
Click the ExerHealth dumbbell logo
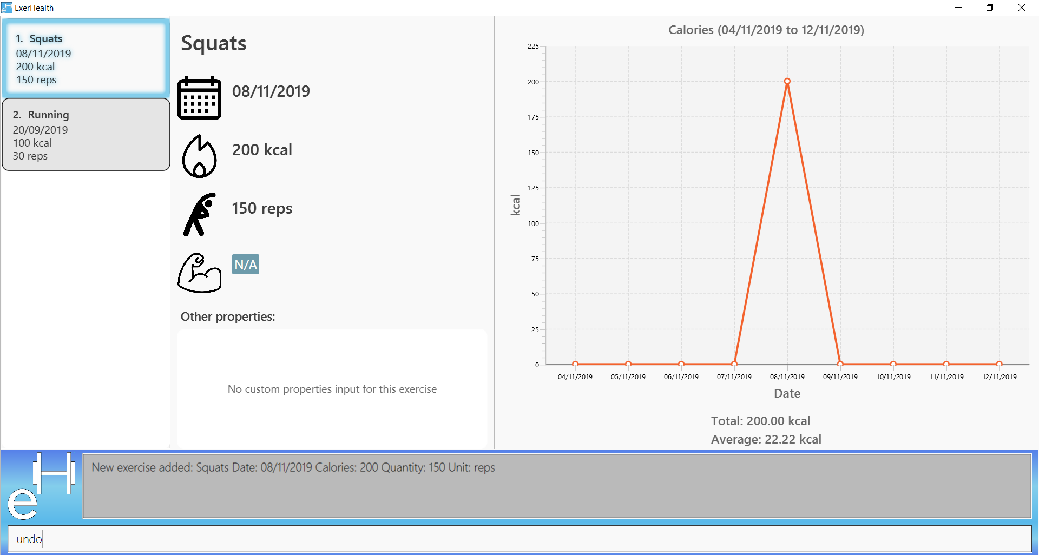click(x=41, y=486)
